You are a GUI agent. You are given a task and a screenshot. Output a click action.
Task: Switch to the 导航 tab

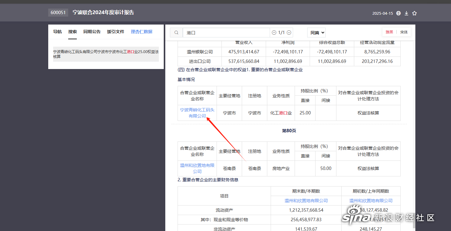pos(57,32)
